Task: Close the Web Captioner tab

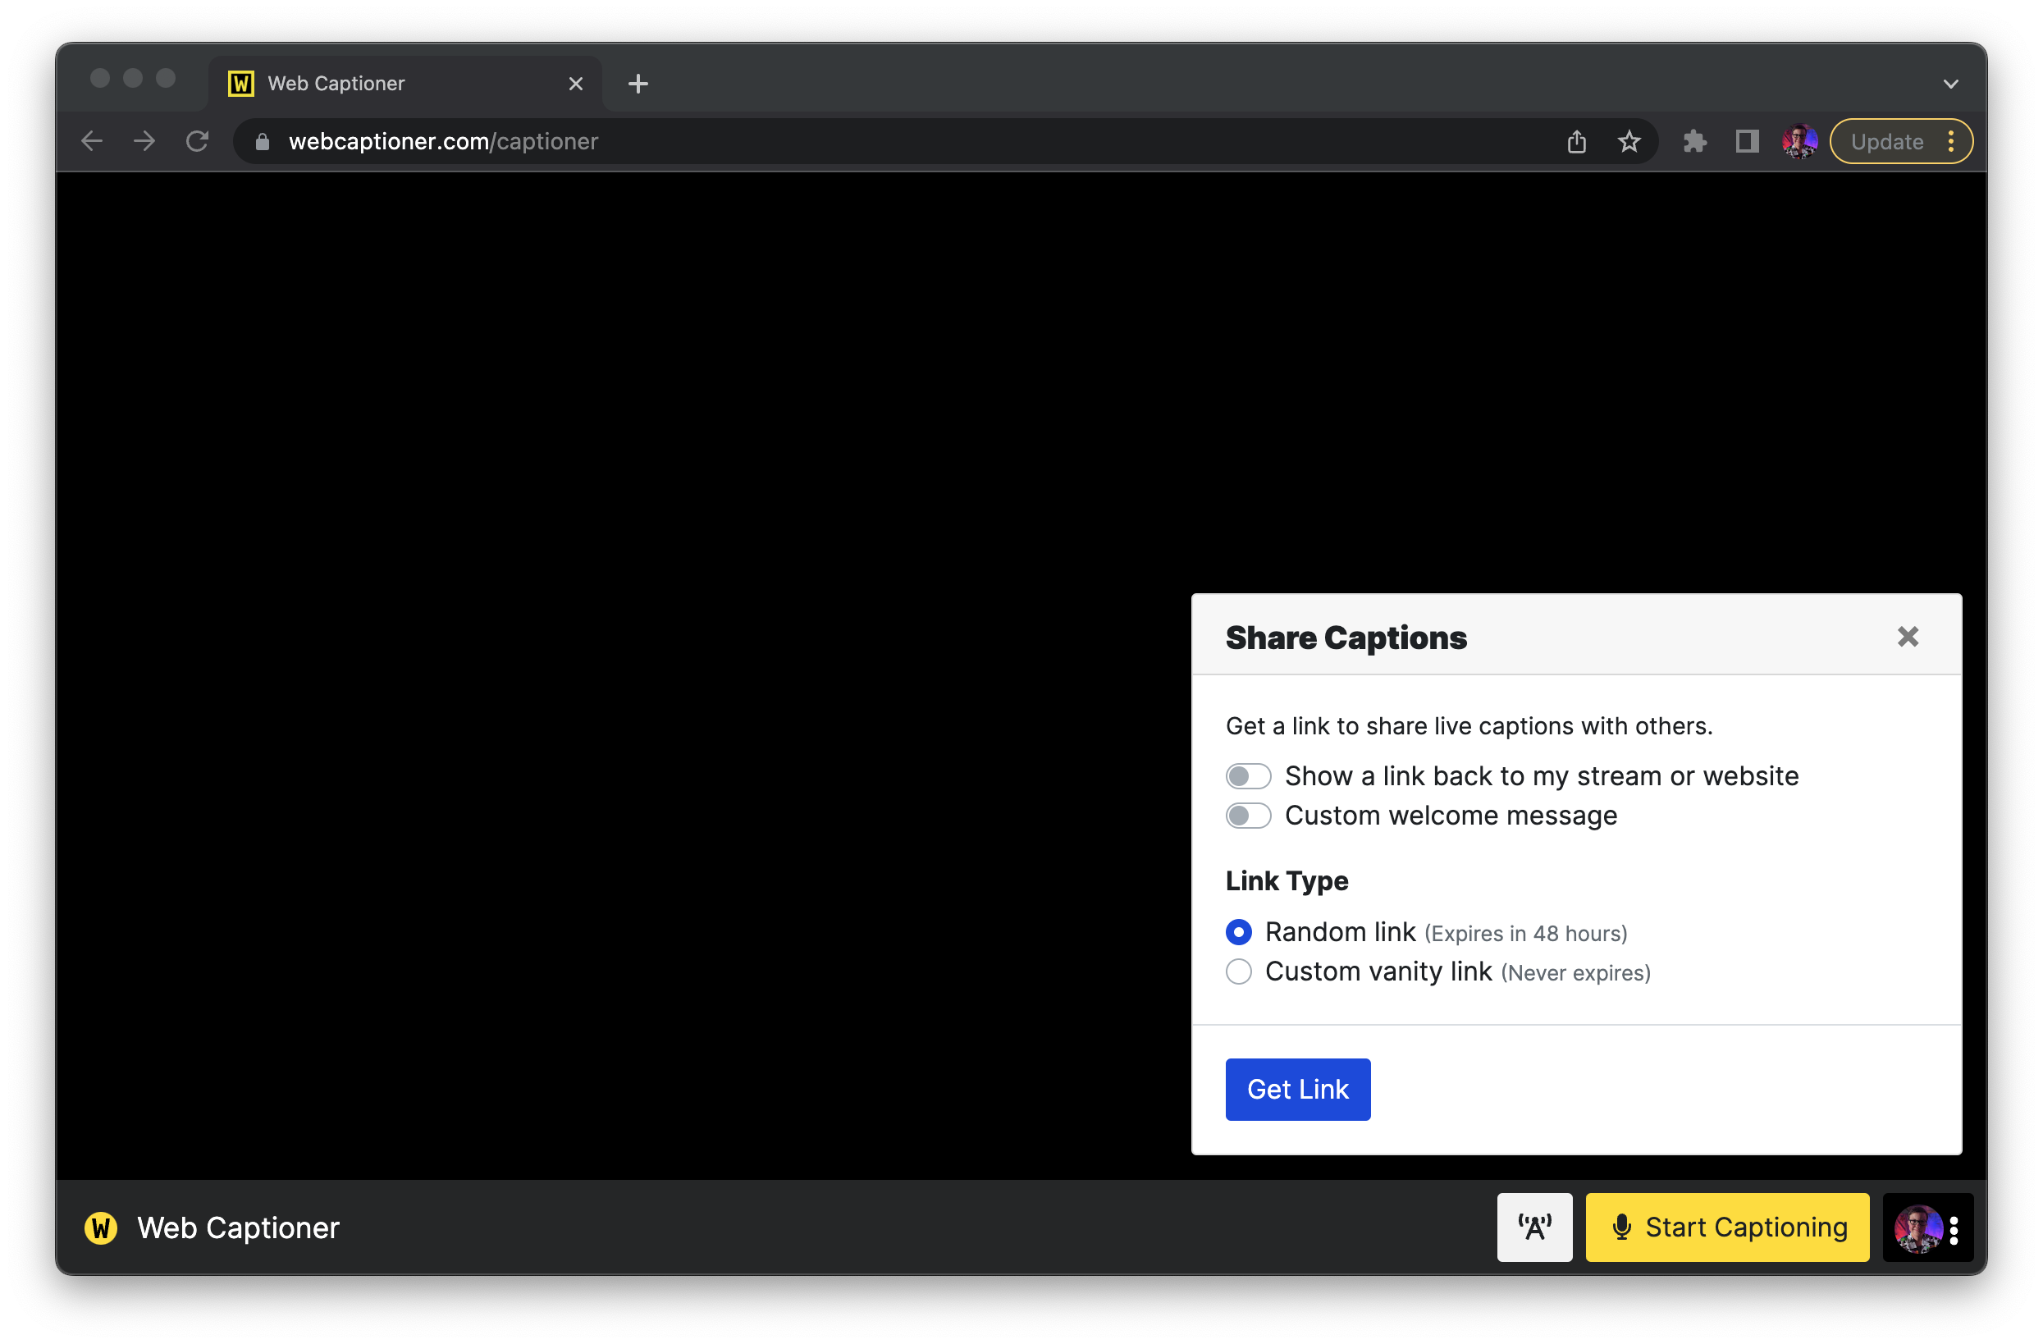Action: 576,83
